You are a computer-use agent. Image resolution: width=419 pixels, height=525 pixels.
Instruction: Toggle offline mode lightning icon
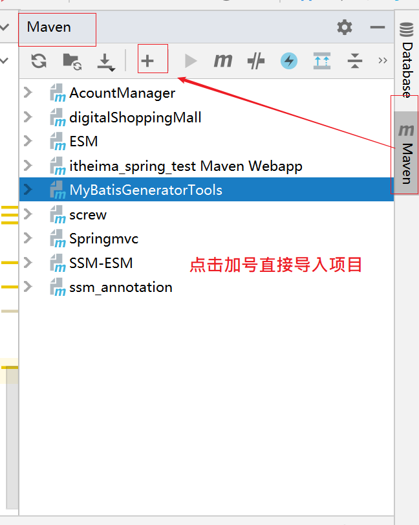point(289,61)
